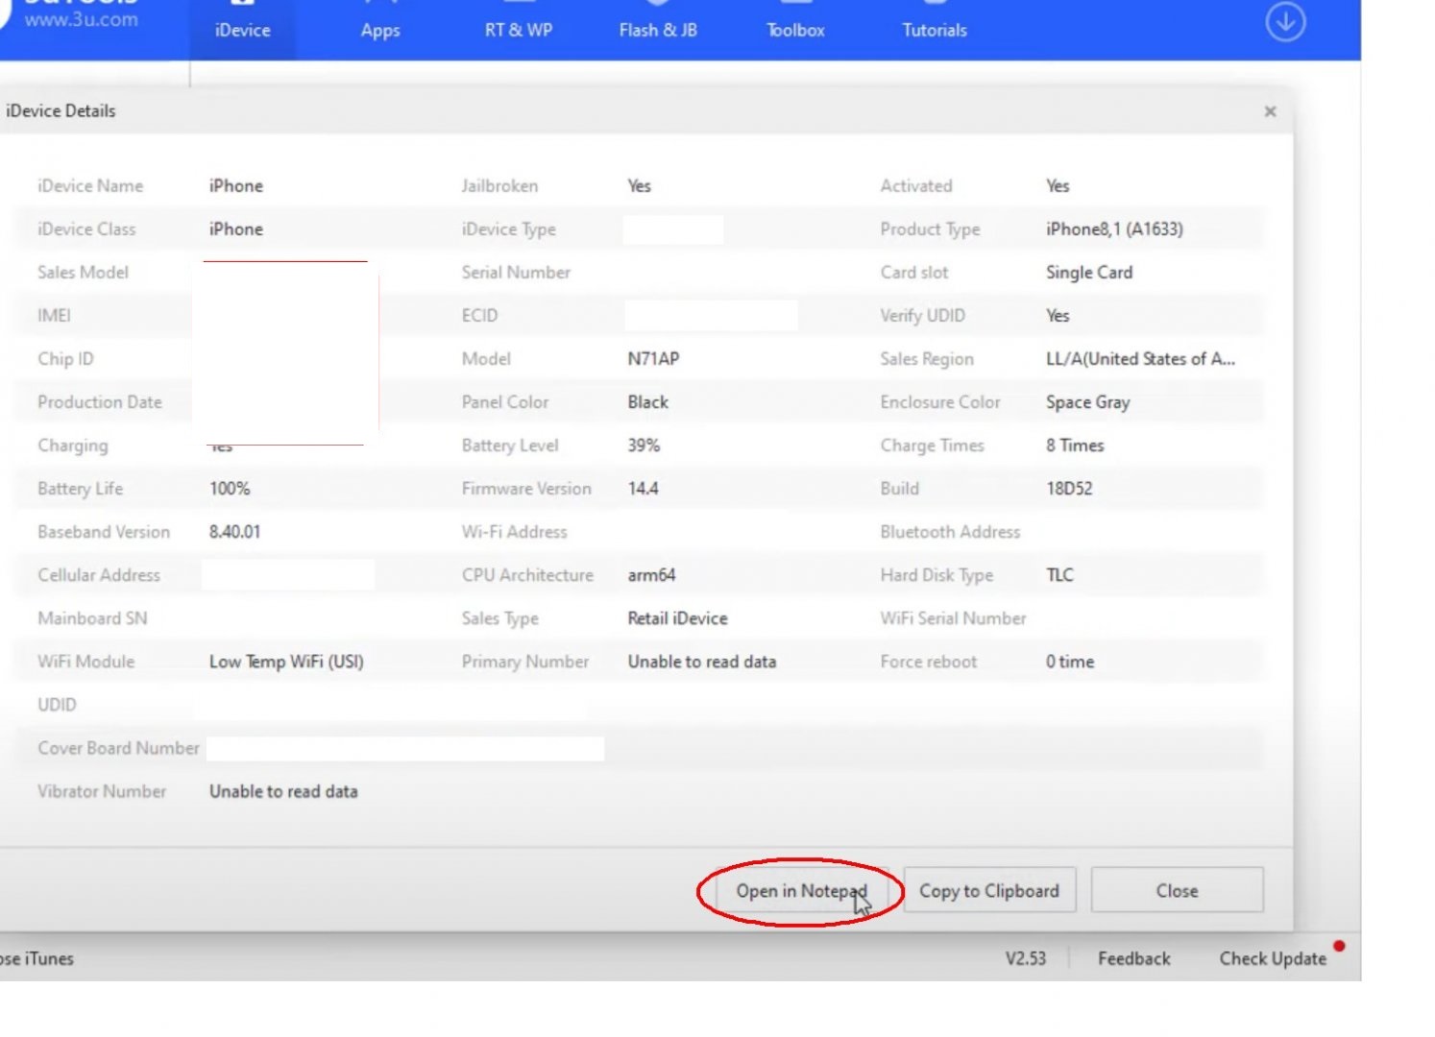
Task: Click the Cellular Address label
Action: [x=99, y=575]
